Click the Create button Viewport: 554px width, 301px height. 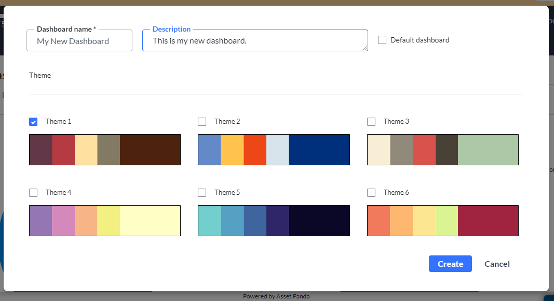point(450,264)
